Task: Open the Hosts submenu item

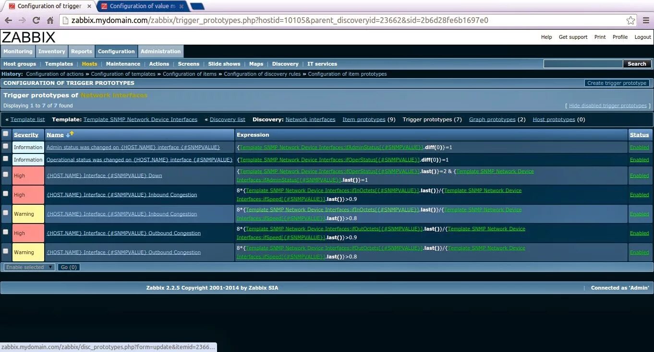Action: [89, 64]
